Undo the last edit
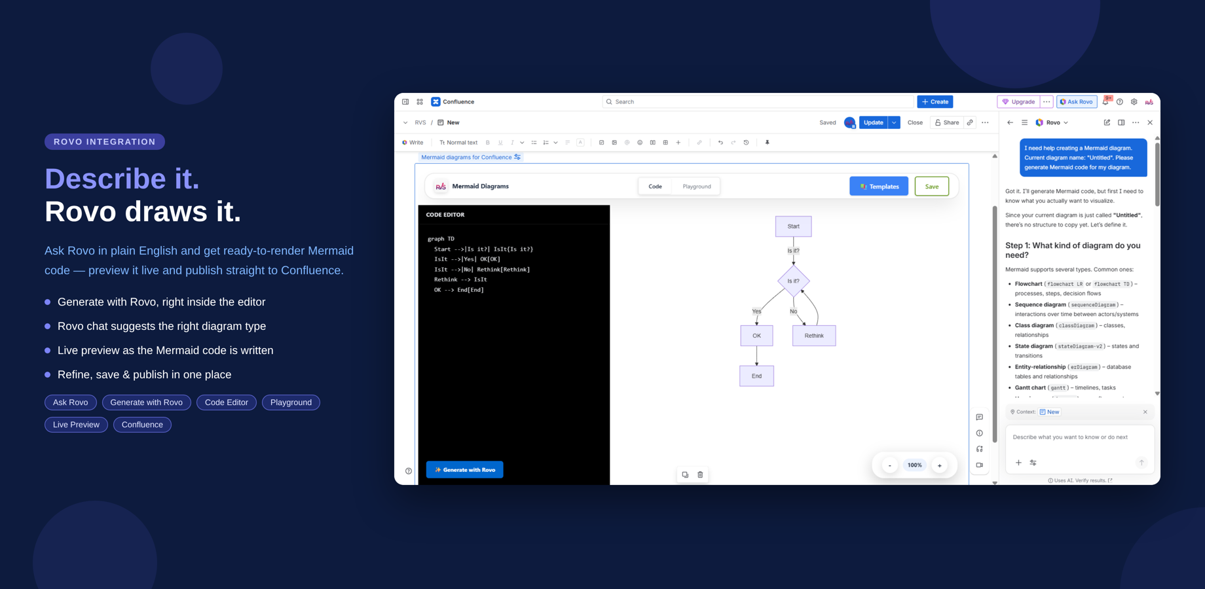The width and height of the screenshot is (1205, 589). 720,143
